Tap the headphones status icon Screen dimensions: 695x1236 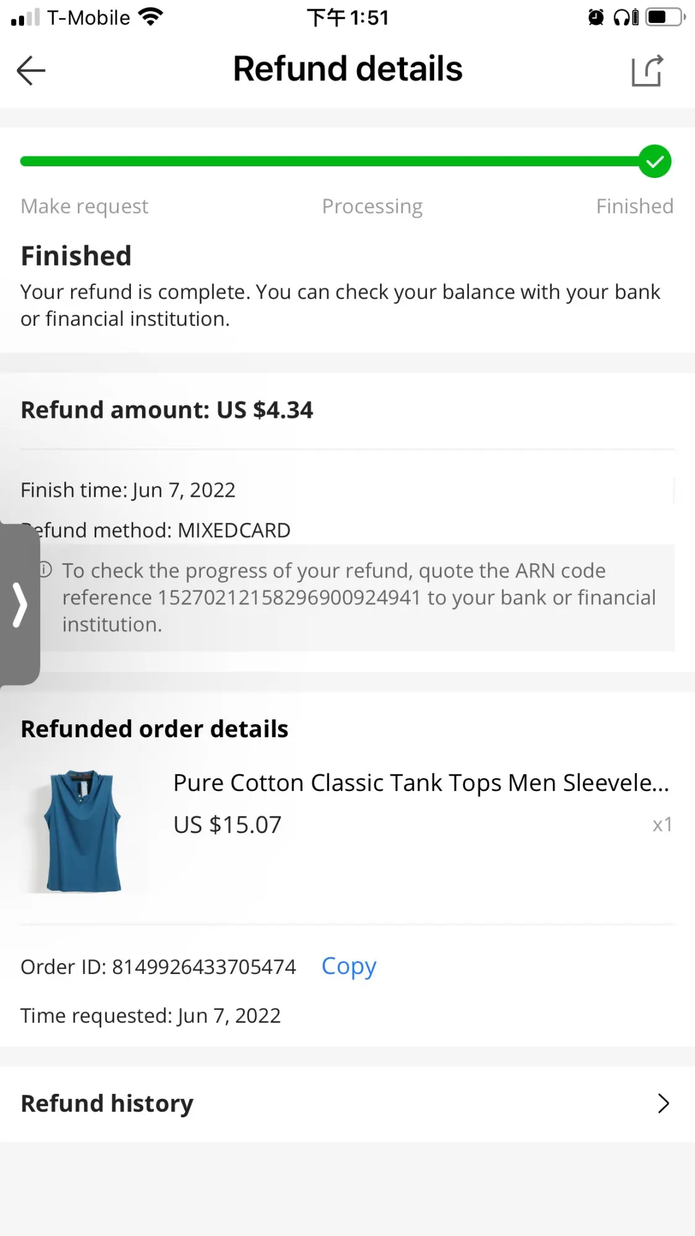(x=626, y=17)
